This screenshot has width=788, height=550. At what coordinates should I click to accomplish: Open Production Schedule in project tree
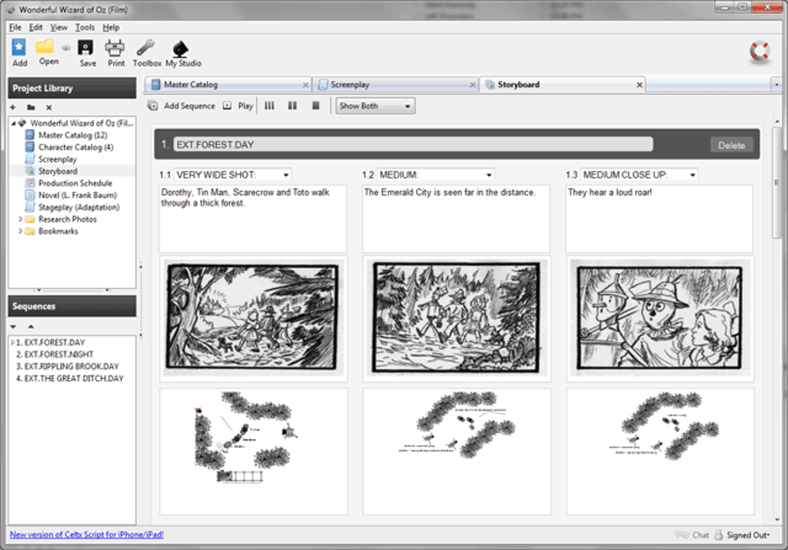pos(75,183)
